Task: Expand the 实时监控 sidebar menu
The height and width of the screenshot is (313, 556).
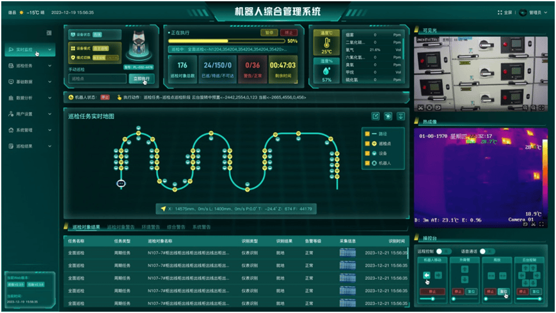Action: (x=30, y=50)
